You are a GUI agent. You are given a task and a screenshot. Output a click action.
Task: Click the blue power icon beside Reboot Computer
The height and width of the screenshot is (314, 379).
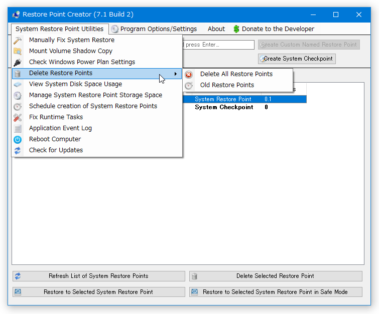pyautogui.click(x=18, y=139)
